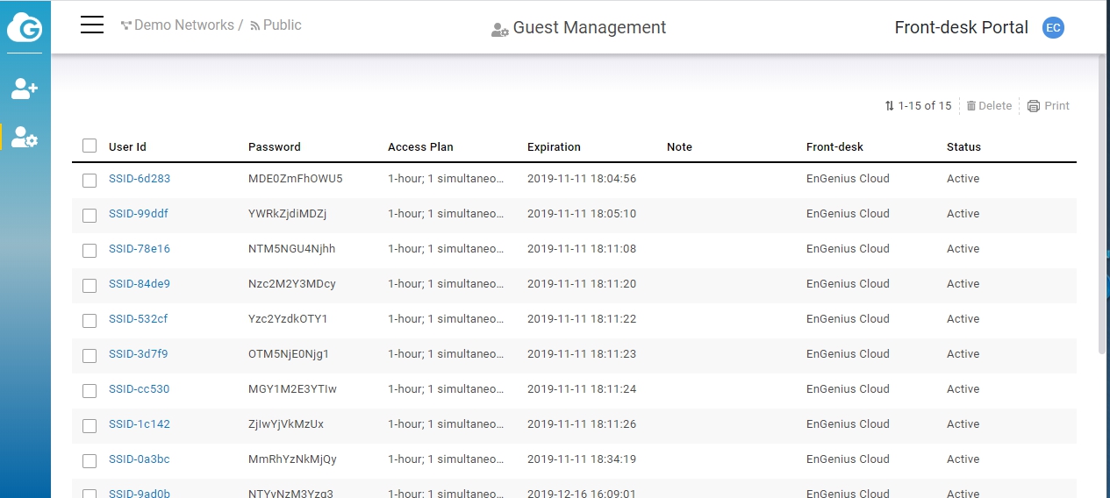Sort by the Status column header
1110x498 pixels.
pos(963,146)
